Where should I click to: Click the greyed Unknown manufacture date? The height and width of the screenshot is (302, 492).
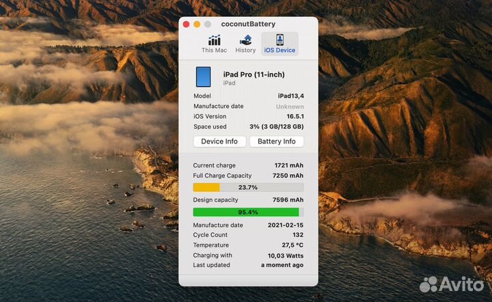[x=290, y=107]
